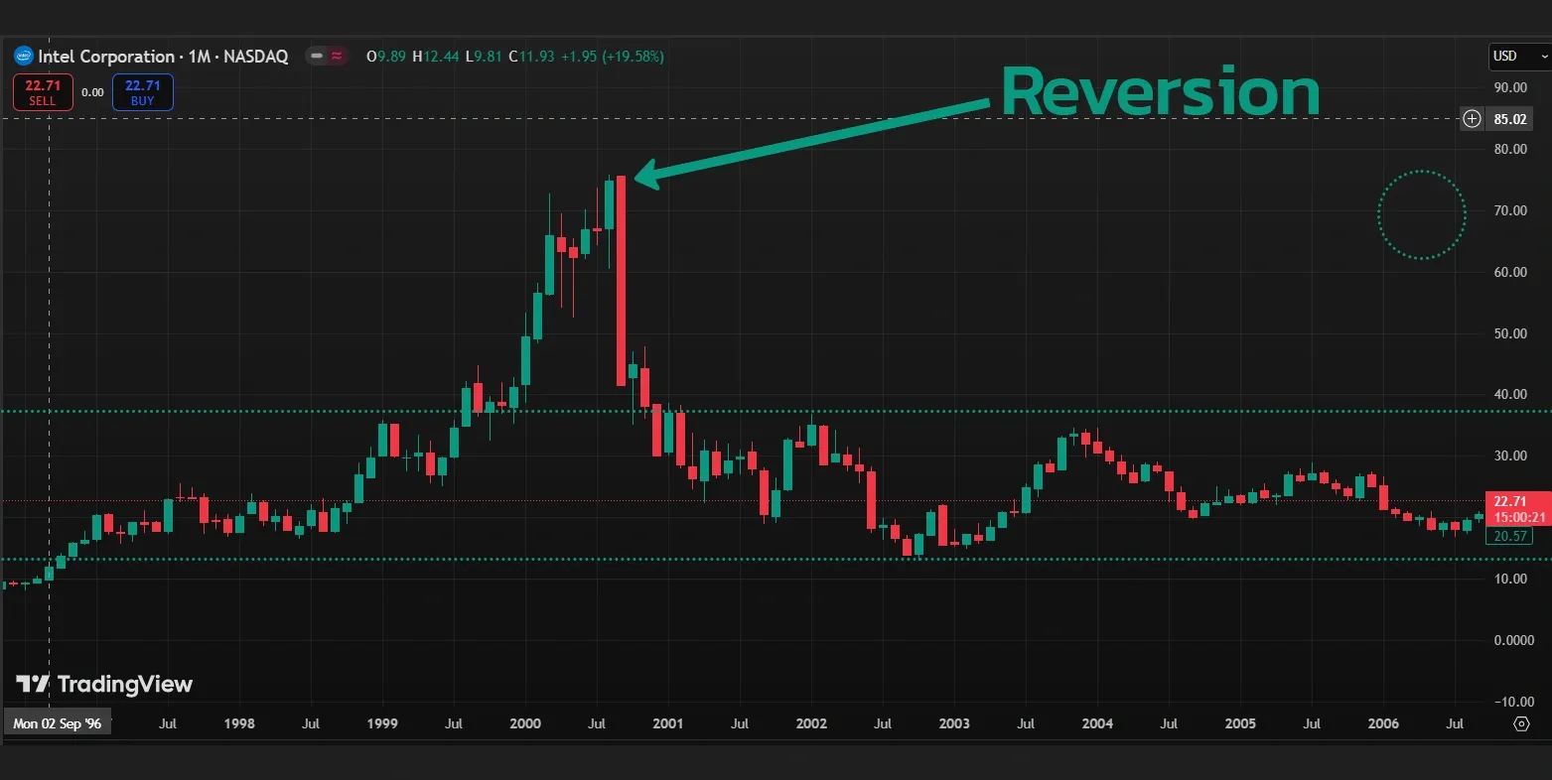Click the red 22.71 SELL button
This screenshot has width=1552, height=780.
[x=43, y=92]
